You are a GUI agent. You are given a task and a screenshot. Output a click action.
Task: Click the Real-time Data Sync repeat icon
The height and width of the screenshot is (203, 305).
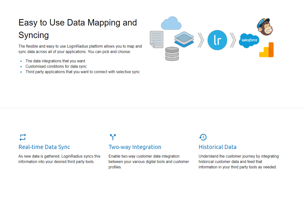(23, 137)
